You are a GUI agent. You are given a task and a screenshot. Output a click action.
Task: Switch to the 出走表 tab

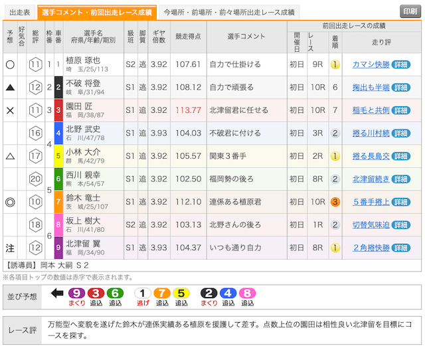(19, 13)
